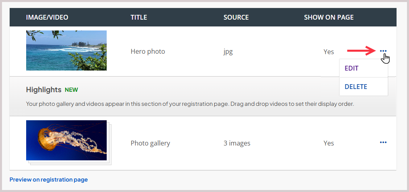Click the ocean hero photo thumbnail
Screen dimensions: 409x192
tap(66, 51)
